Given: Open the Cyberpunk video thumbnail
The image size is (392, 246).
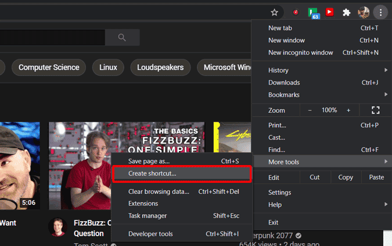Looking at the screenshot, I should (x=232, y=137).
